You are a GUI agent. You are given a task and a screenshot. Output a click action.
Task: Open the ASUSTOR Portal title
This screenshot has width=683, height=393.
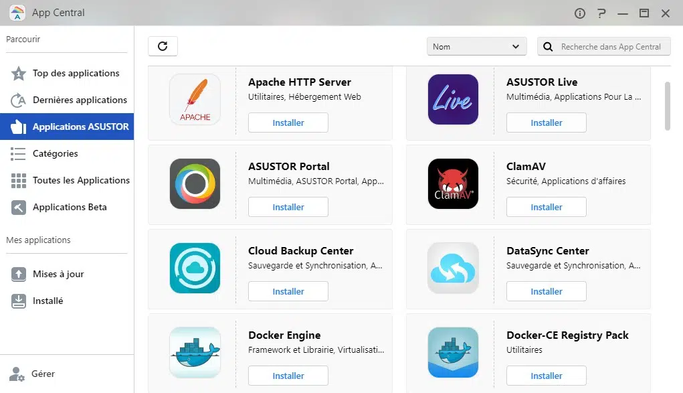click(x=289, y=166)
